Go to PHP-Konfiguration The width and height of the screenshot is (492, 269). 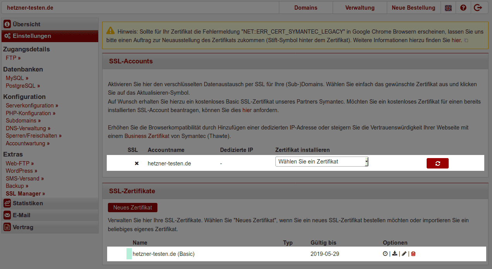31,113
